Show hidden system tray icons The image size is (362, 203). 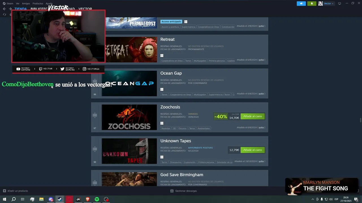click(313, 199)
